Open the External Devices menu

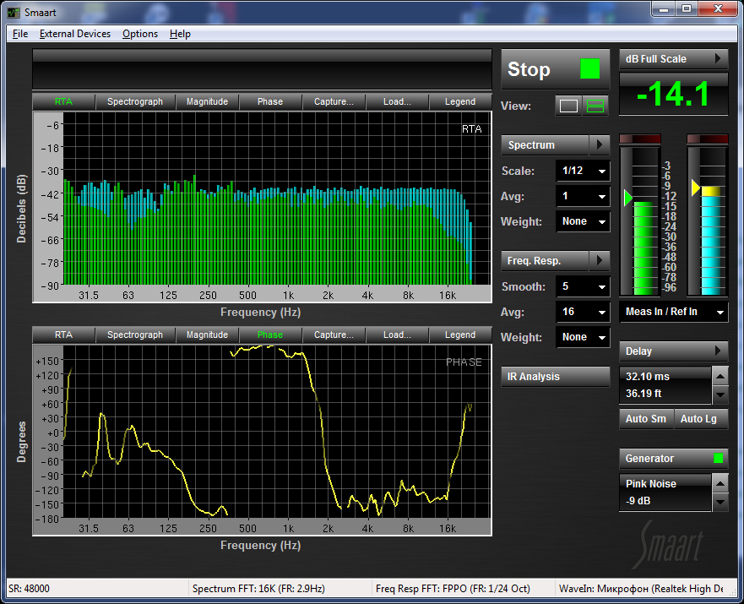pyautogui.click(x=74, y=34)
